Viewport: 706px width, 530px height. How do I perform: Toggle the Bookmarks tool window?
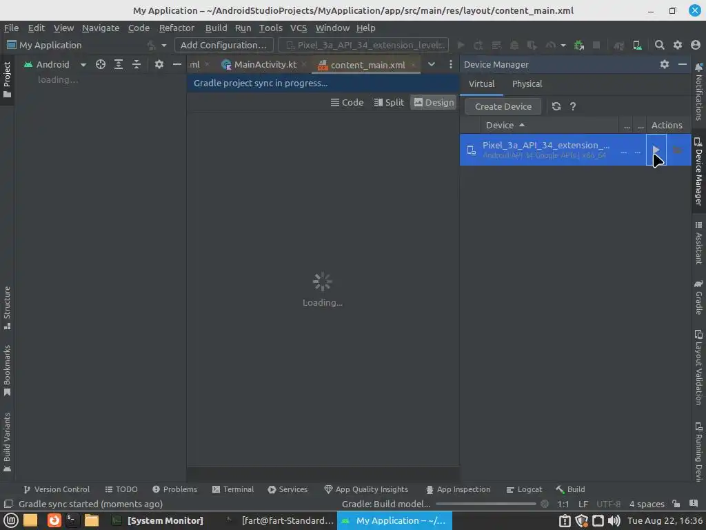pos(7,371)
